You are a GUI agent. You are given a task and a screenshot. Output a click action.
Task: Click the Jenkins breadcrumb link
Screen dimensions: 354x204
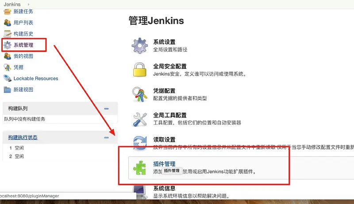12,4
